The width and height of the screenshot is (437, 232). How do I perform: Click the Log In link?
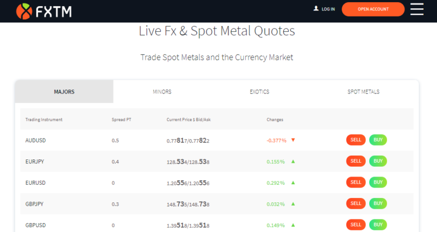click(x=328, y=9)
